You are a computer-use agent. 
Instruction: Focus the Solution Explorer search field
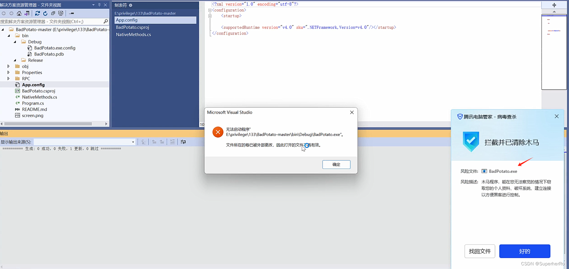tap(52, 22)
